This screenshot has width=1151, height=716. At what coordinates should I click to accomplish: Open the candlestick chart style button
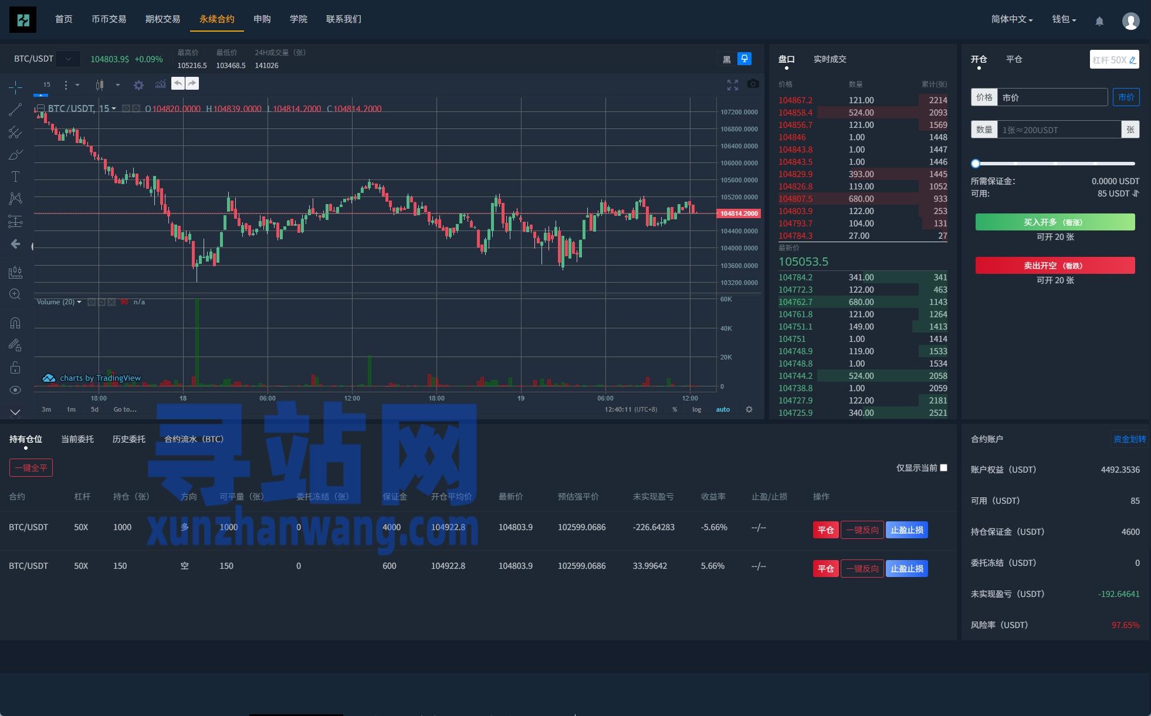pos(100,85)
